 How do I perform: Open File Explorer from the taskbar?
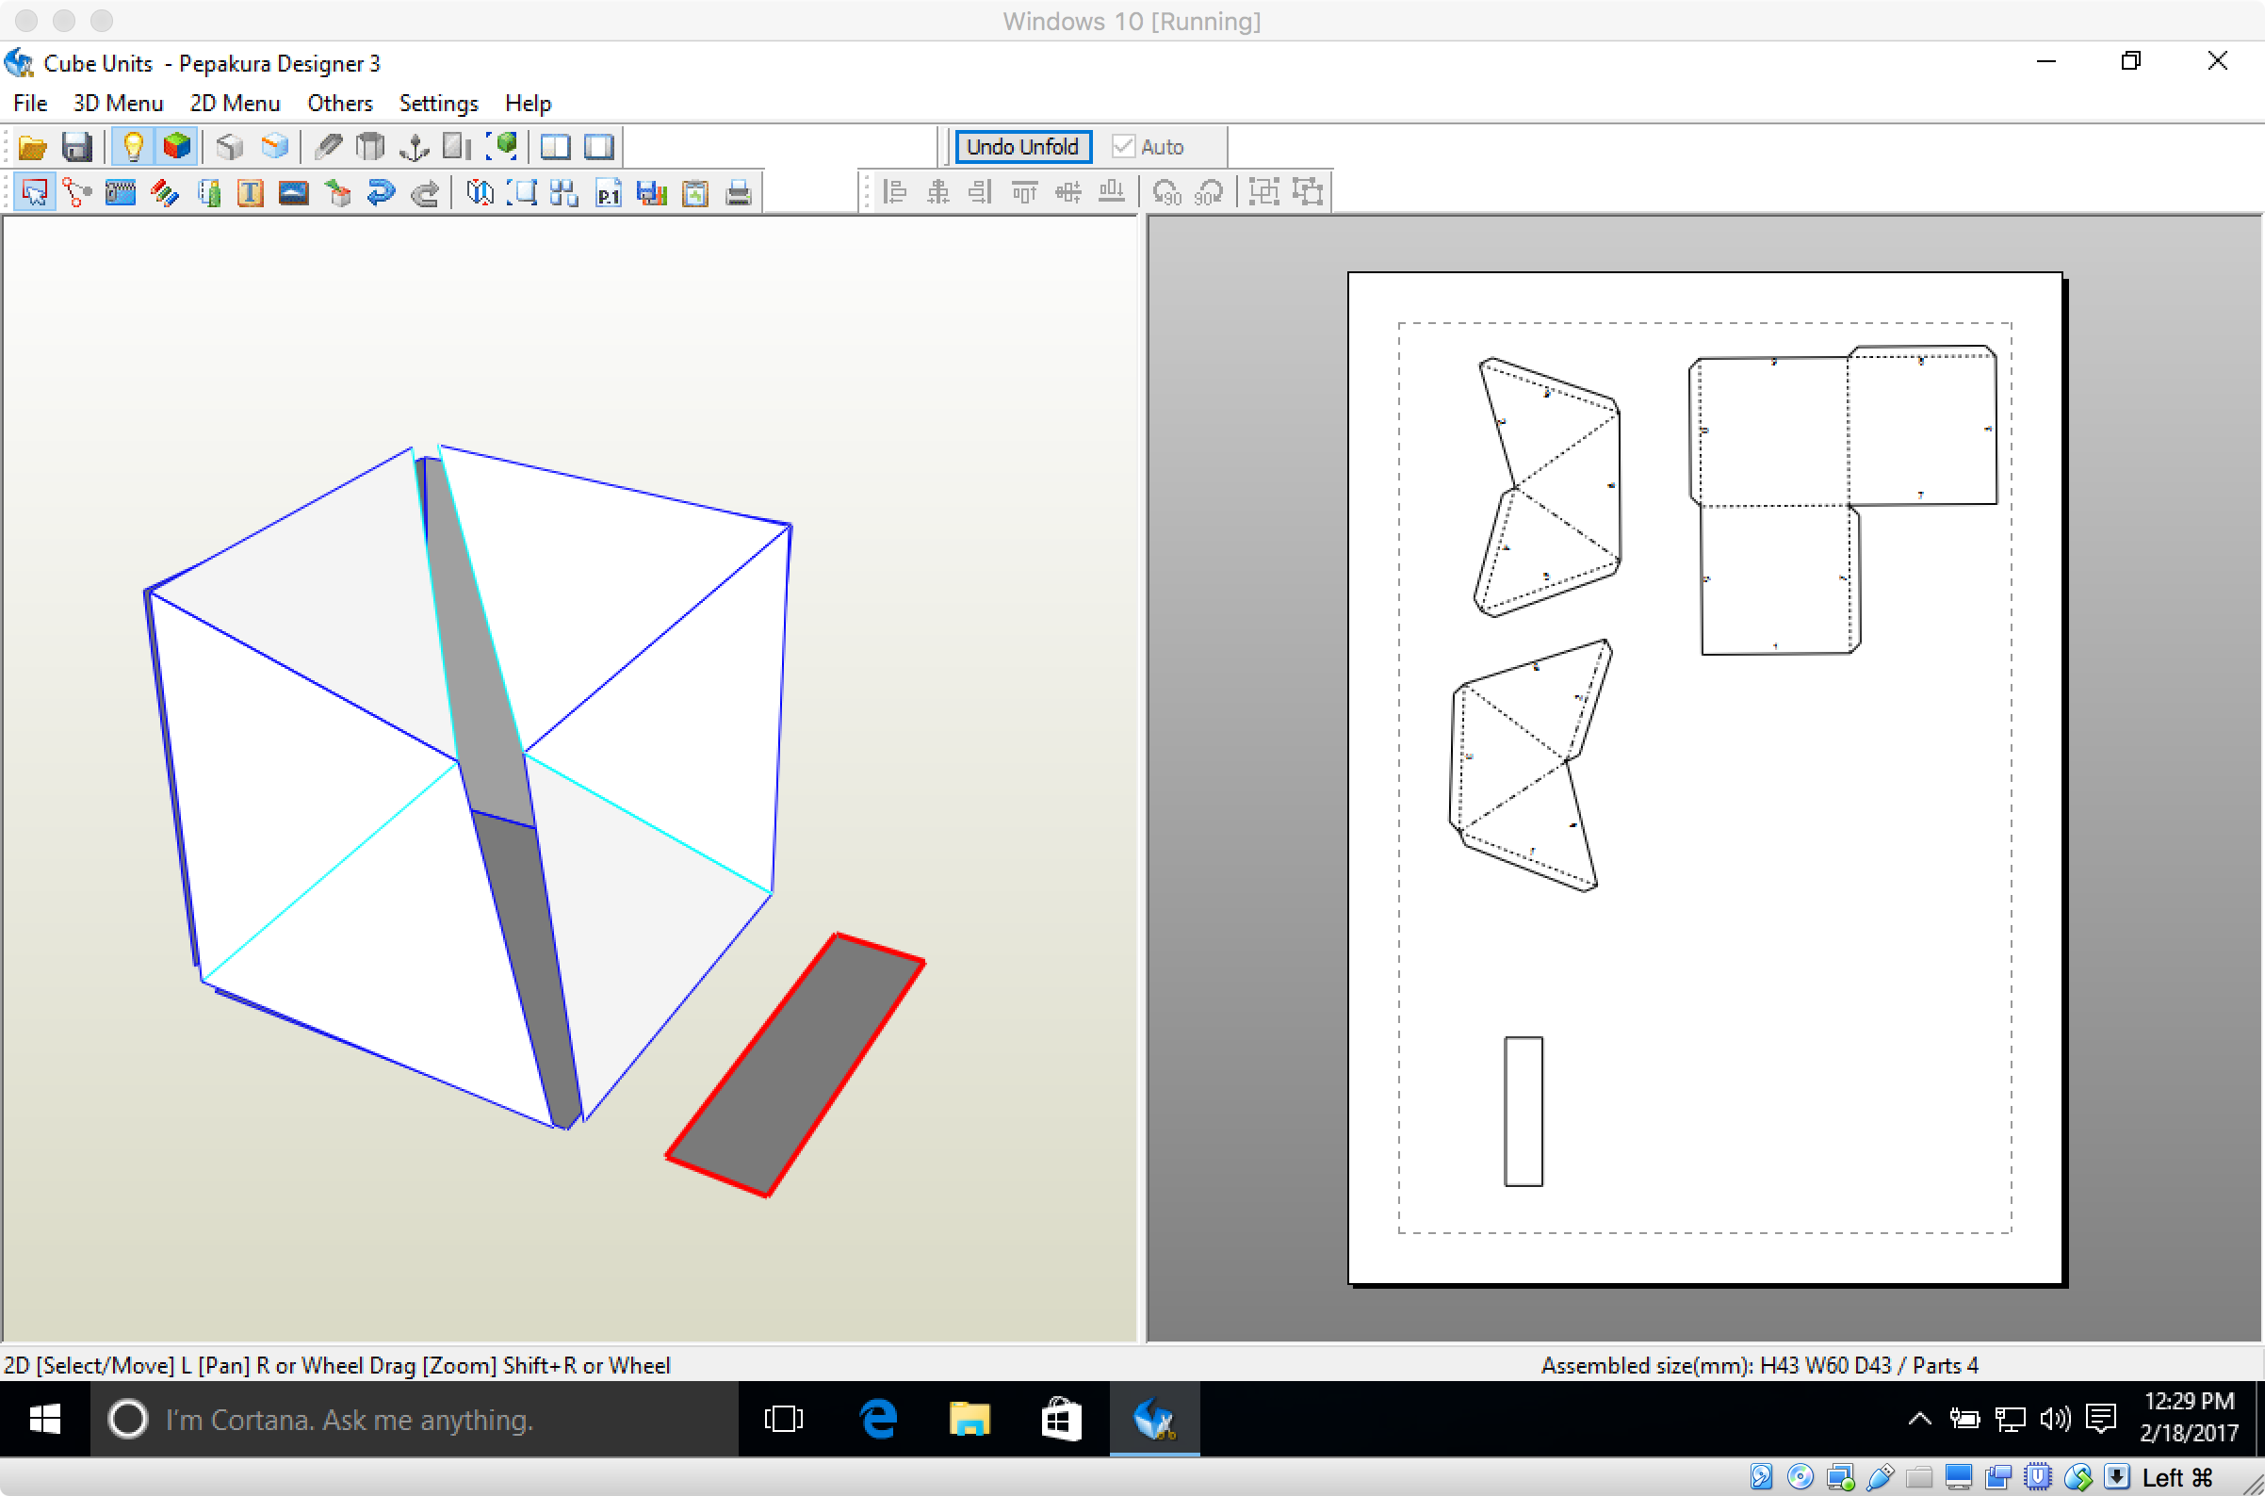click(x=969, y=1419)
